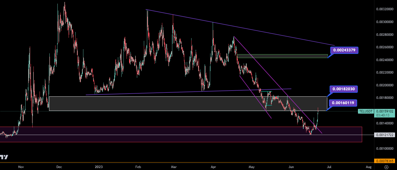This screenshot has width=397, height=170.
Task: Click the May time axis label
Action: click(252, 167)
